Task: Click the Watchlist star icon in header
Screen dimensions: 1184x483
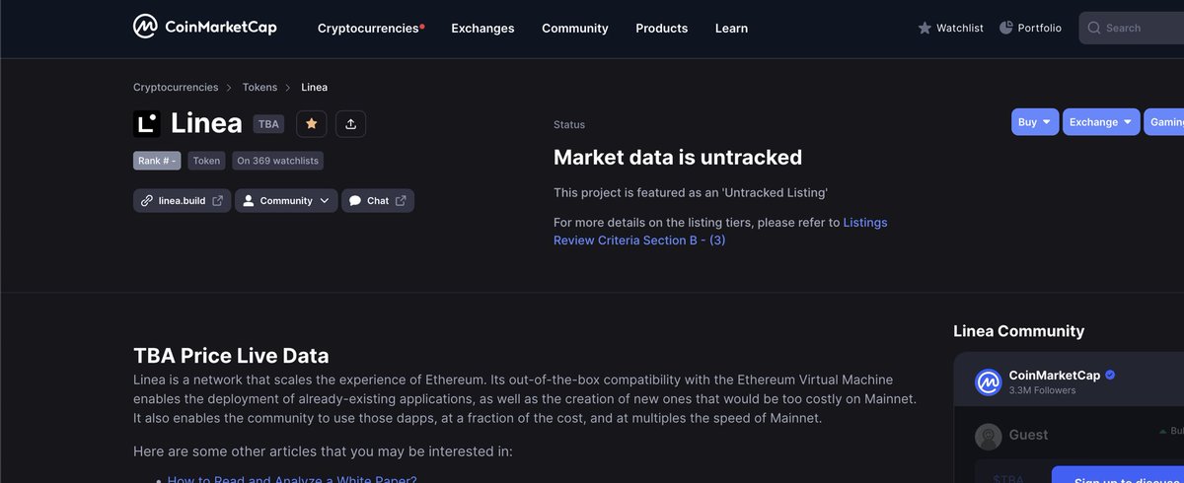Action: click(925, 29)
